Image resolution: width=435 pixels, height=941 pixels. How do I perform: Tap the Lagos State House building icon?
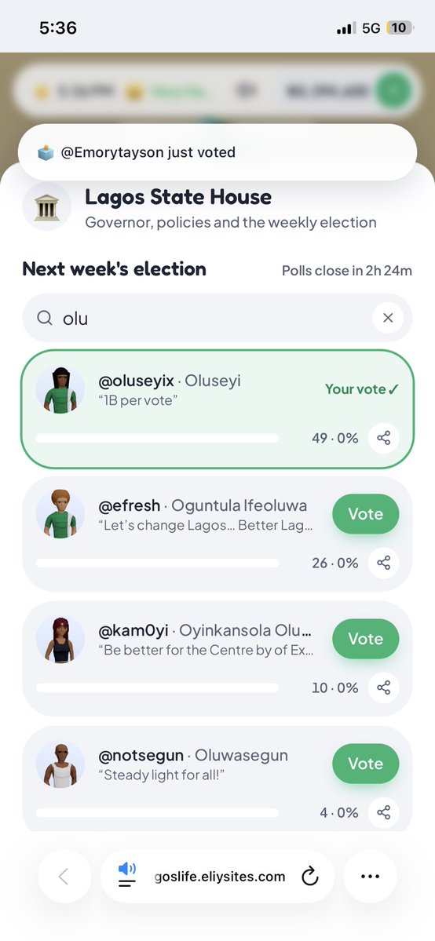pos(47,206)
